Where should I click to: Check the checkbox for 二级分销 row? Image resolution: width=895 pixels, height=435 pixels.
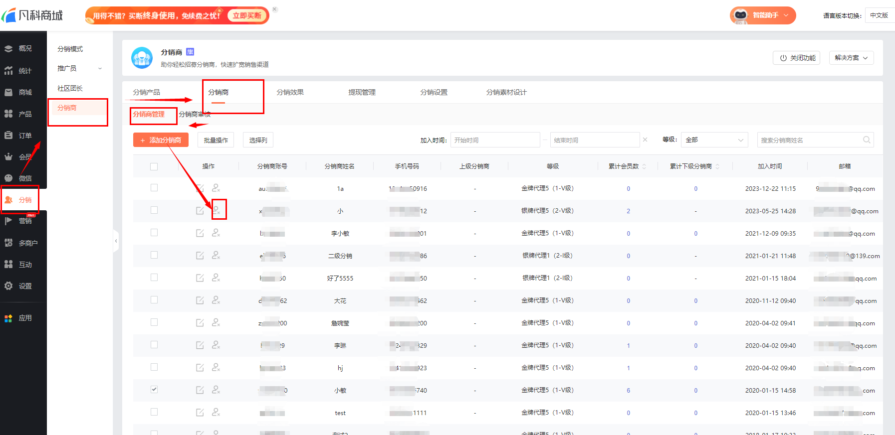tap(154, 255)
